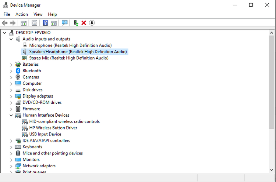Viewport: 276px width, 182px height.
Task: Scan for hardware changes toolbar icon
Action: click(x=65, y=23)
